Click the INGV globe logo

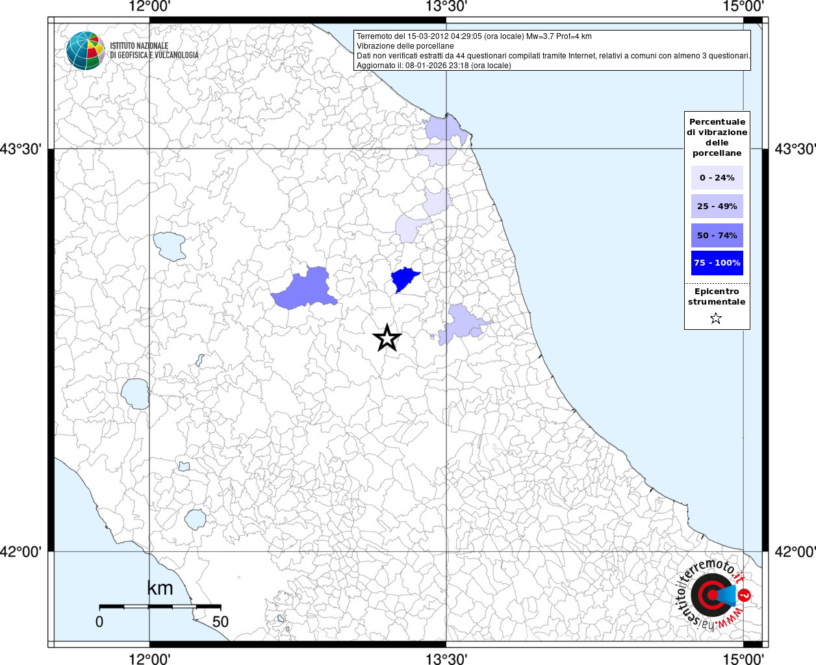85,51
